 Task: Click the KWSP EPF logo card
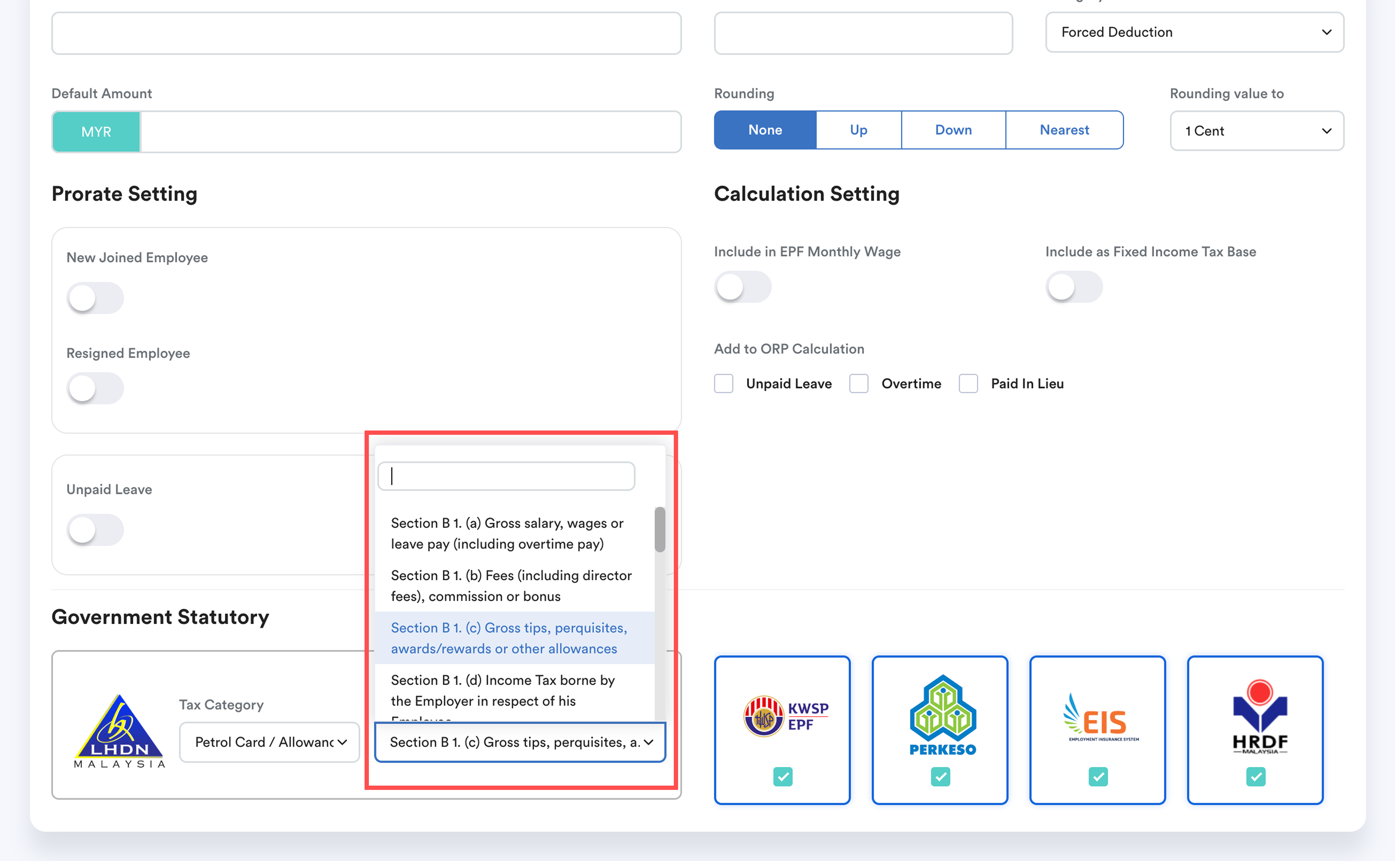tap(782, 716)
